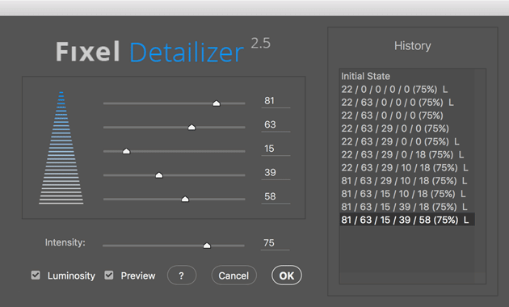Select history entry 22 / 63 / 0 / 0 / 0 (75%) L
The width and height of the screenshot is (509, 307).
pyautogui.click(x=407, y=103)
